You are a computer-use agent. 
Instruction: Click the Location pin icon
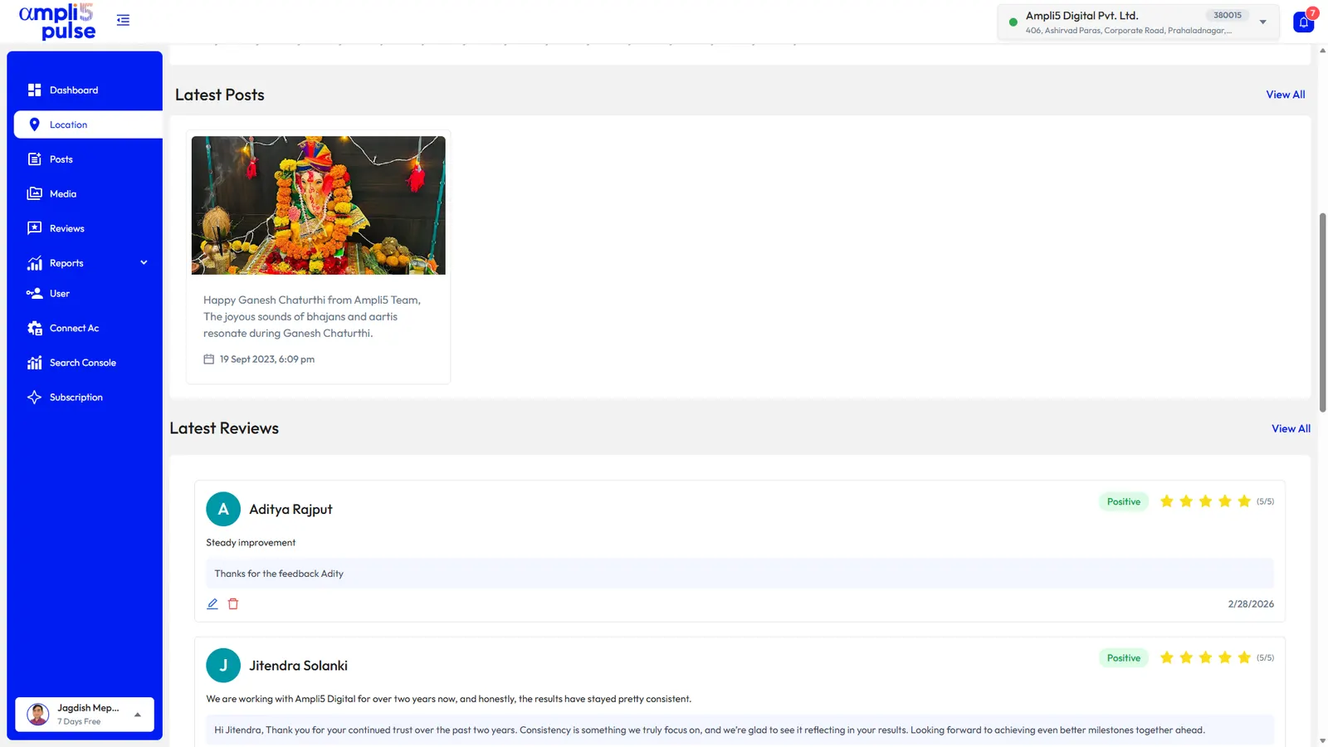click(34, 124)
